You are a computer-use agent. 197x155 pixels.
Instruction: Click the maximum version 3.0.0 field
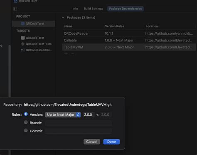pyautogui.click(x=106, y=114)
